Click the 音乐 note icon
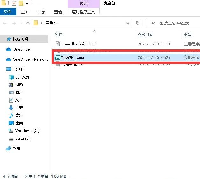The width and height of the screenshot is (200, 179). (11, 115)
